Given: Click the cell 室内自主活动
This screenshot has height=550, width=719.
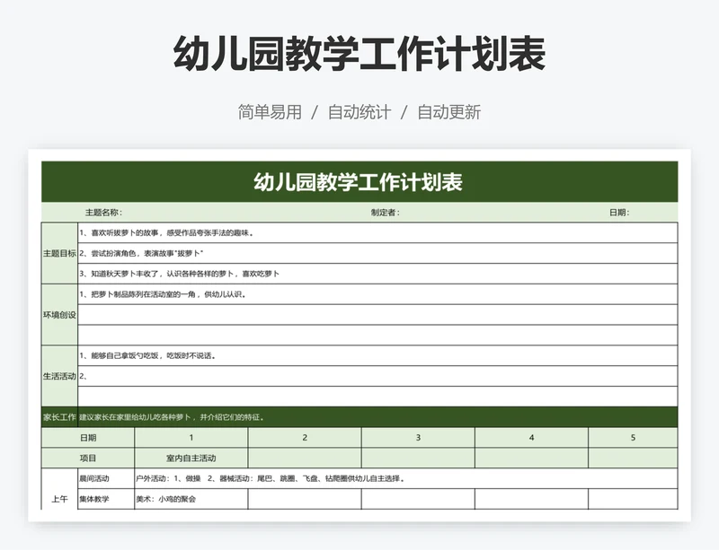Looking at the screenshot, I should (x=191, y=458).
